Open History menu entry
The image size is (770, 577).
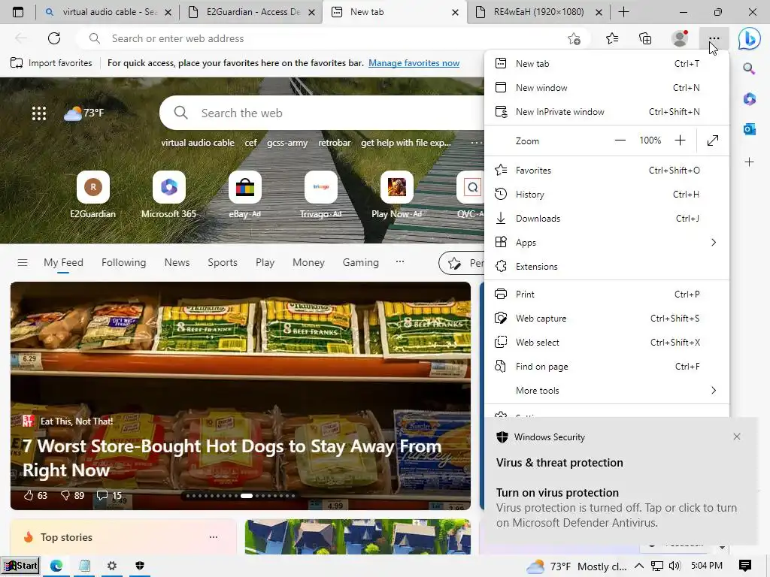coord(607,195)
